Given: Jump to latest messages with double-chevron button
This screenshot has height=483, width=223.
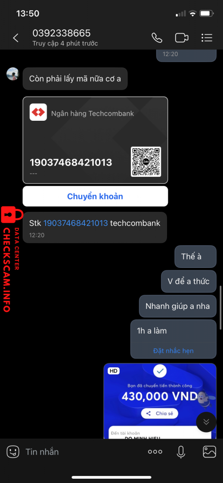Looking at the screenshot, I should [x=206, y=422].
